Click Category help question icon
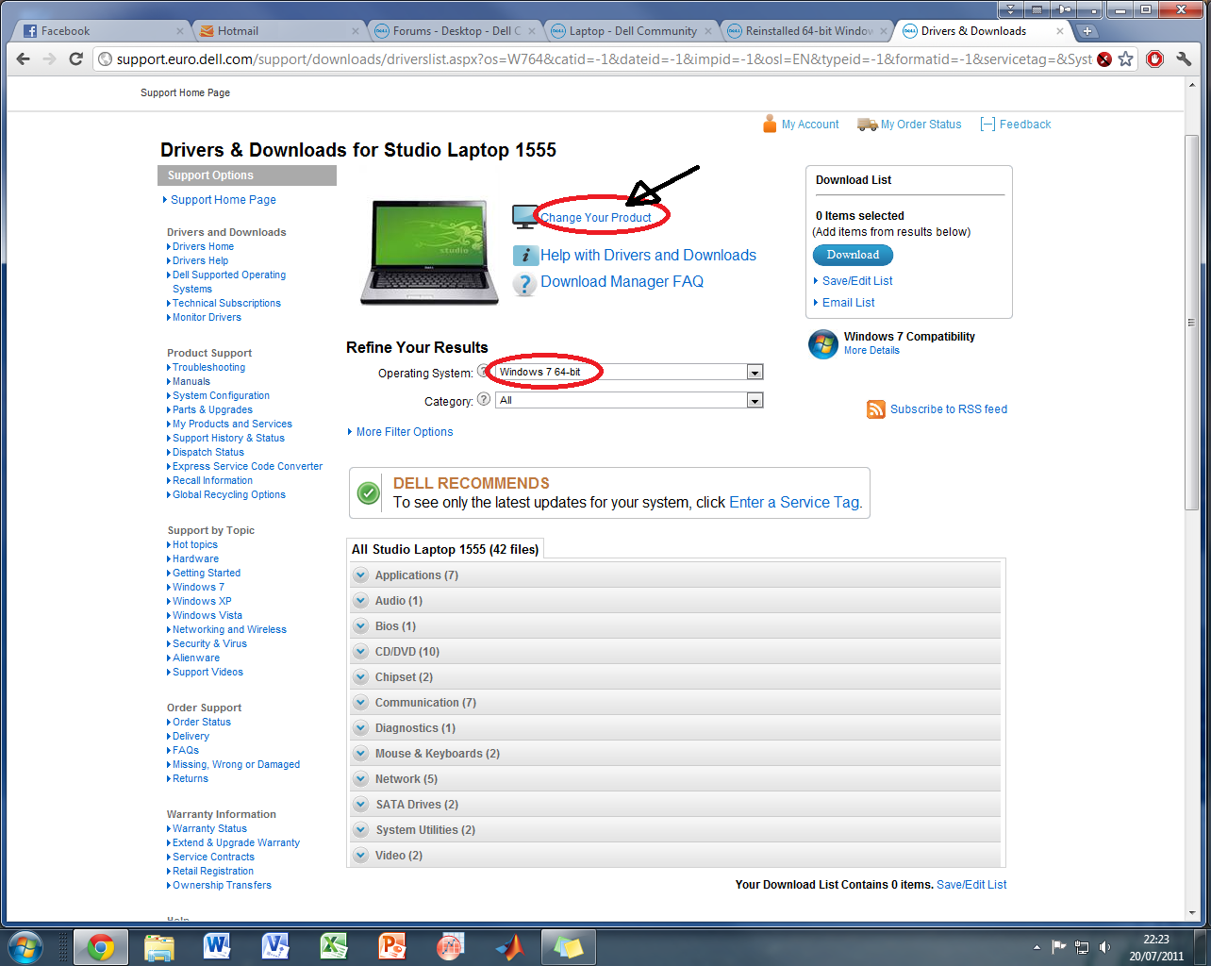 (x=484, y=399)
